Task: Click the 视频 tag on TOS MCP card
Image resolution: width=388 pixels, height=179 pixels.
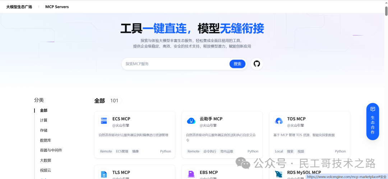Action: pyautogui.click(x=301, y=151)
